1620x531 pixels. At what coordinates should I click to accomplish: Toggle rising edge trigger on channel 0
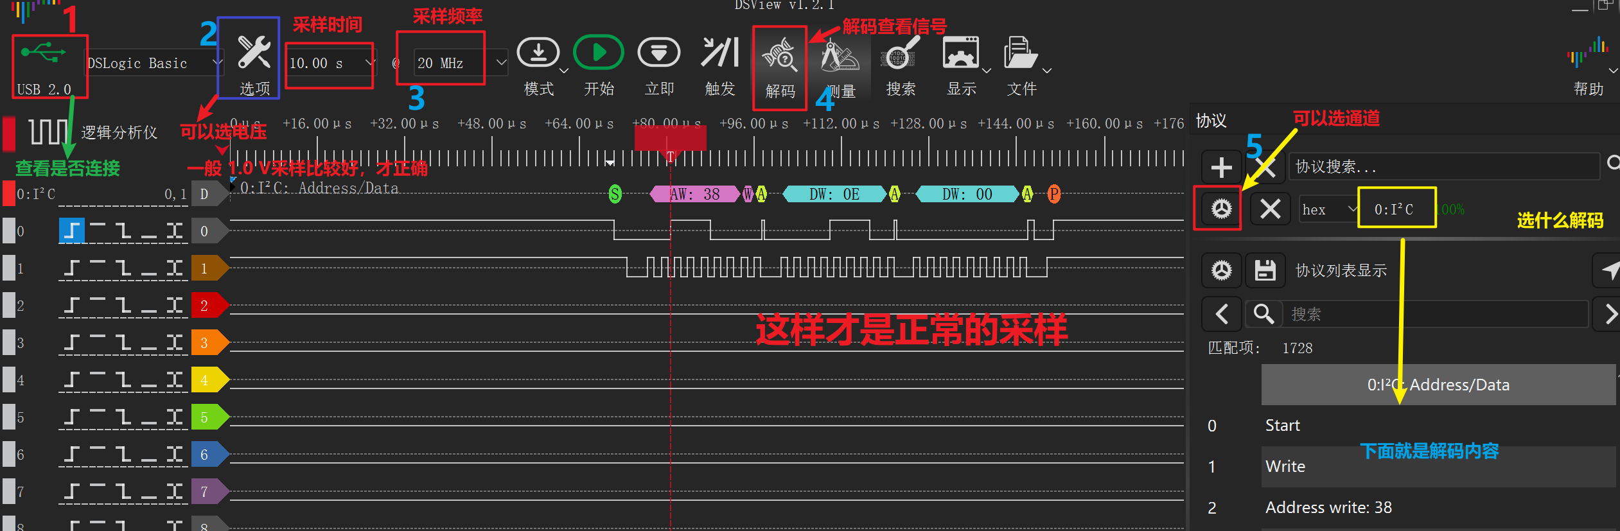[x=72, y=231]
